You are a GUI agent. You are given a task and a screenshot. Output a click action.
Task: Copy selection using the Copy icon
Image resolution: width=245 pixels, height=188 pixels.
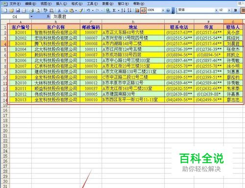click(x=65, y=10)
